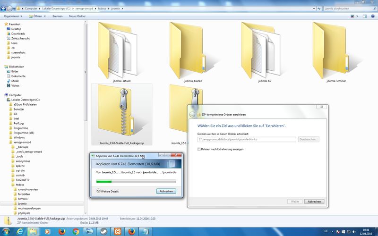
Task: Click the Durchsuchen... button
Action: 309,139
